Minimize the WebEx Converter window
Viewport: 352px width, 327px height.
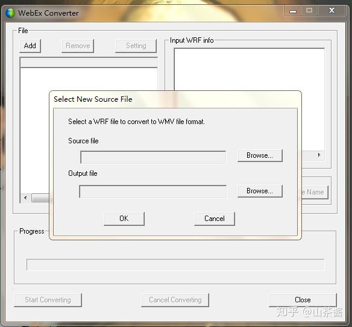point(292,11)
